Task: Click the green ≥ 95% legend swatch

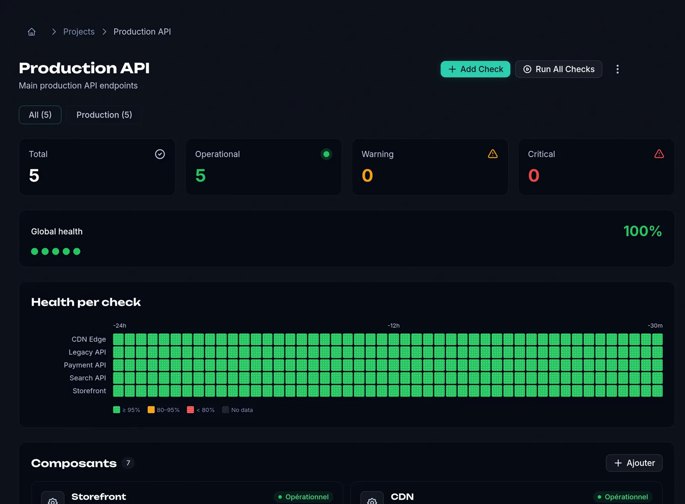Action: (x=116, y=410)
